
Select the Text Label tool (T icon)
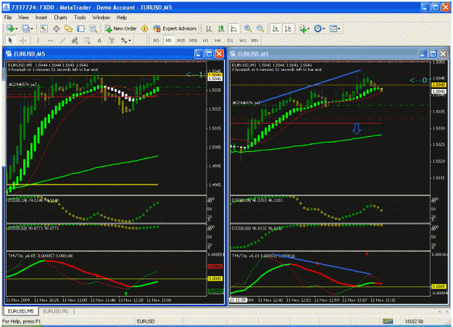(112, 41)
